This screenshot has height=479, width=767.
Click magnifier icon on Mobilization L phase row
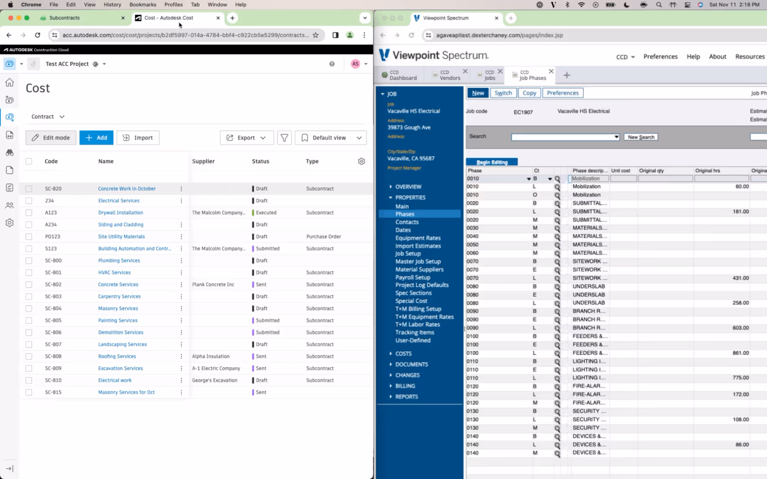(557, 187)
